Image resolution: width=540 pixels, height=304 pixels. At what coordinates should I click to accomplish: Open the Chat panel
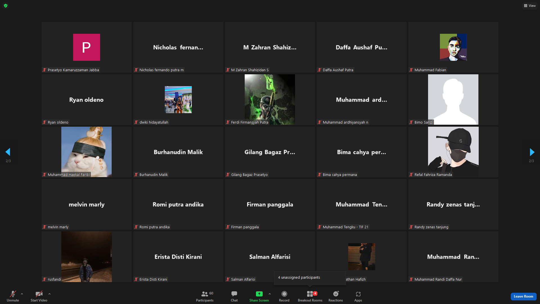pos(234,296)
